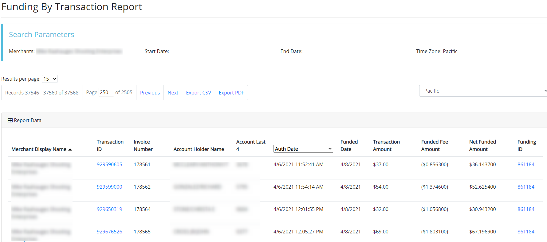Open transaction ID 929676526
This screenshot has height=242, width=547.
[x=109, y=232]
